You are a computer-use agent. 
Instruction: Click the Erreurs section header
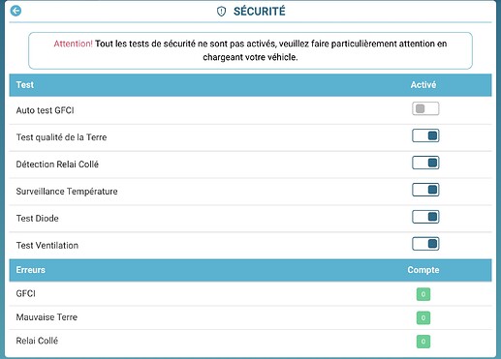coord(31,270)
